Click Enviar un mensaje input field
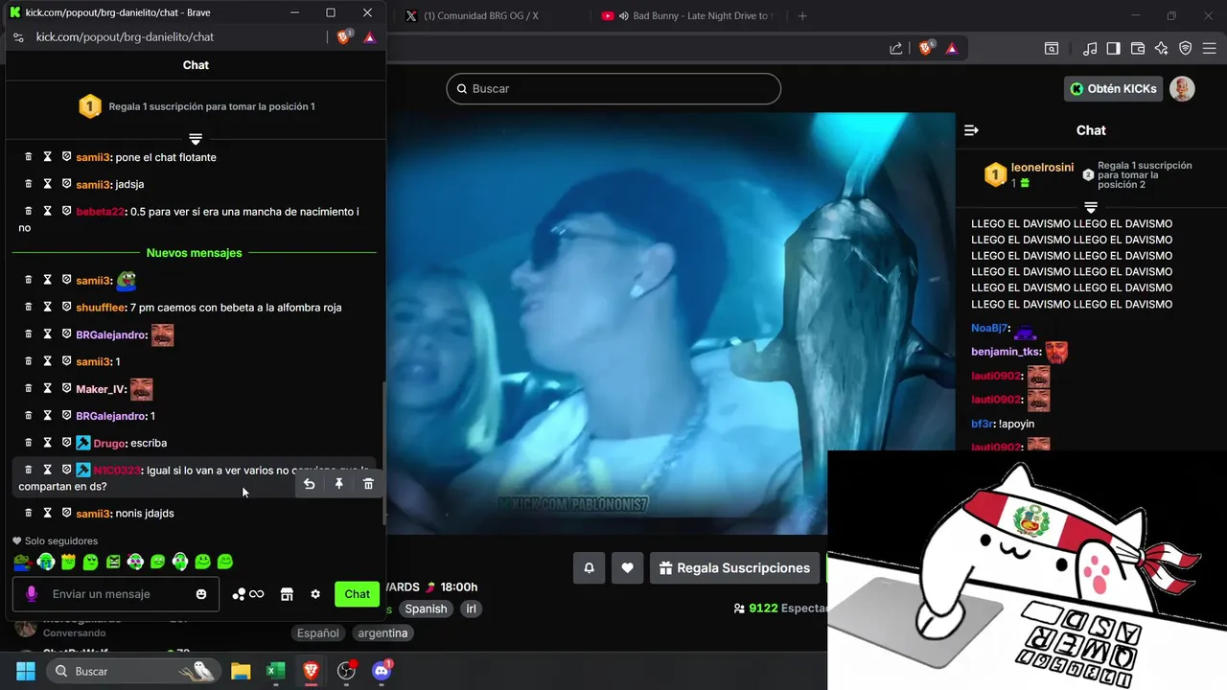This screenshot has width=1227, height=690. coord(115,594)
